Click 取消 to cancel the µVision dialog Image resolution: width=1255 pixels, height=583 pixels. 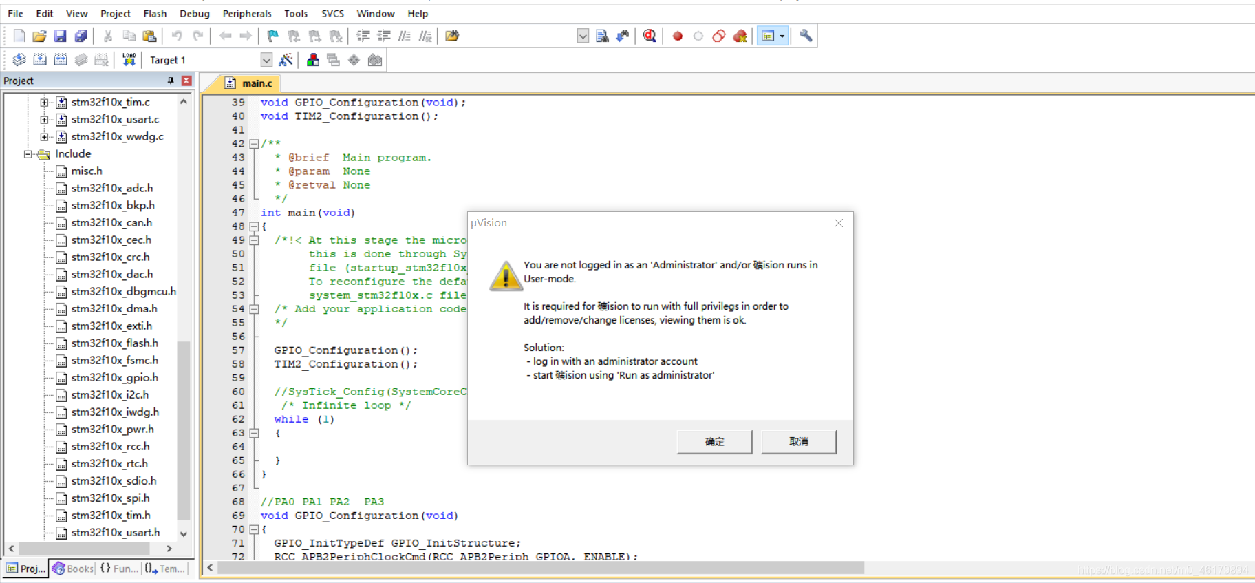click(799, 442)
